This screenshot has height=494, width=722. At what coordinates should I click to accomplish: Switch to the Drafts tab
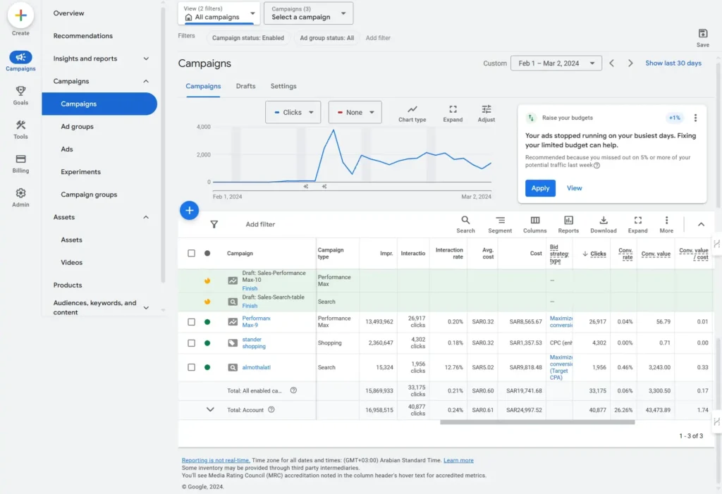pyautogui.click(x=245, y=86)
